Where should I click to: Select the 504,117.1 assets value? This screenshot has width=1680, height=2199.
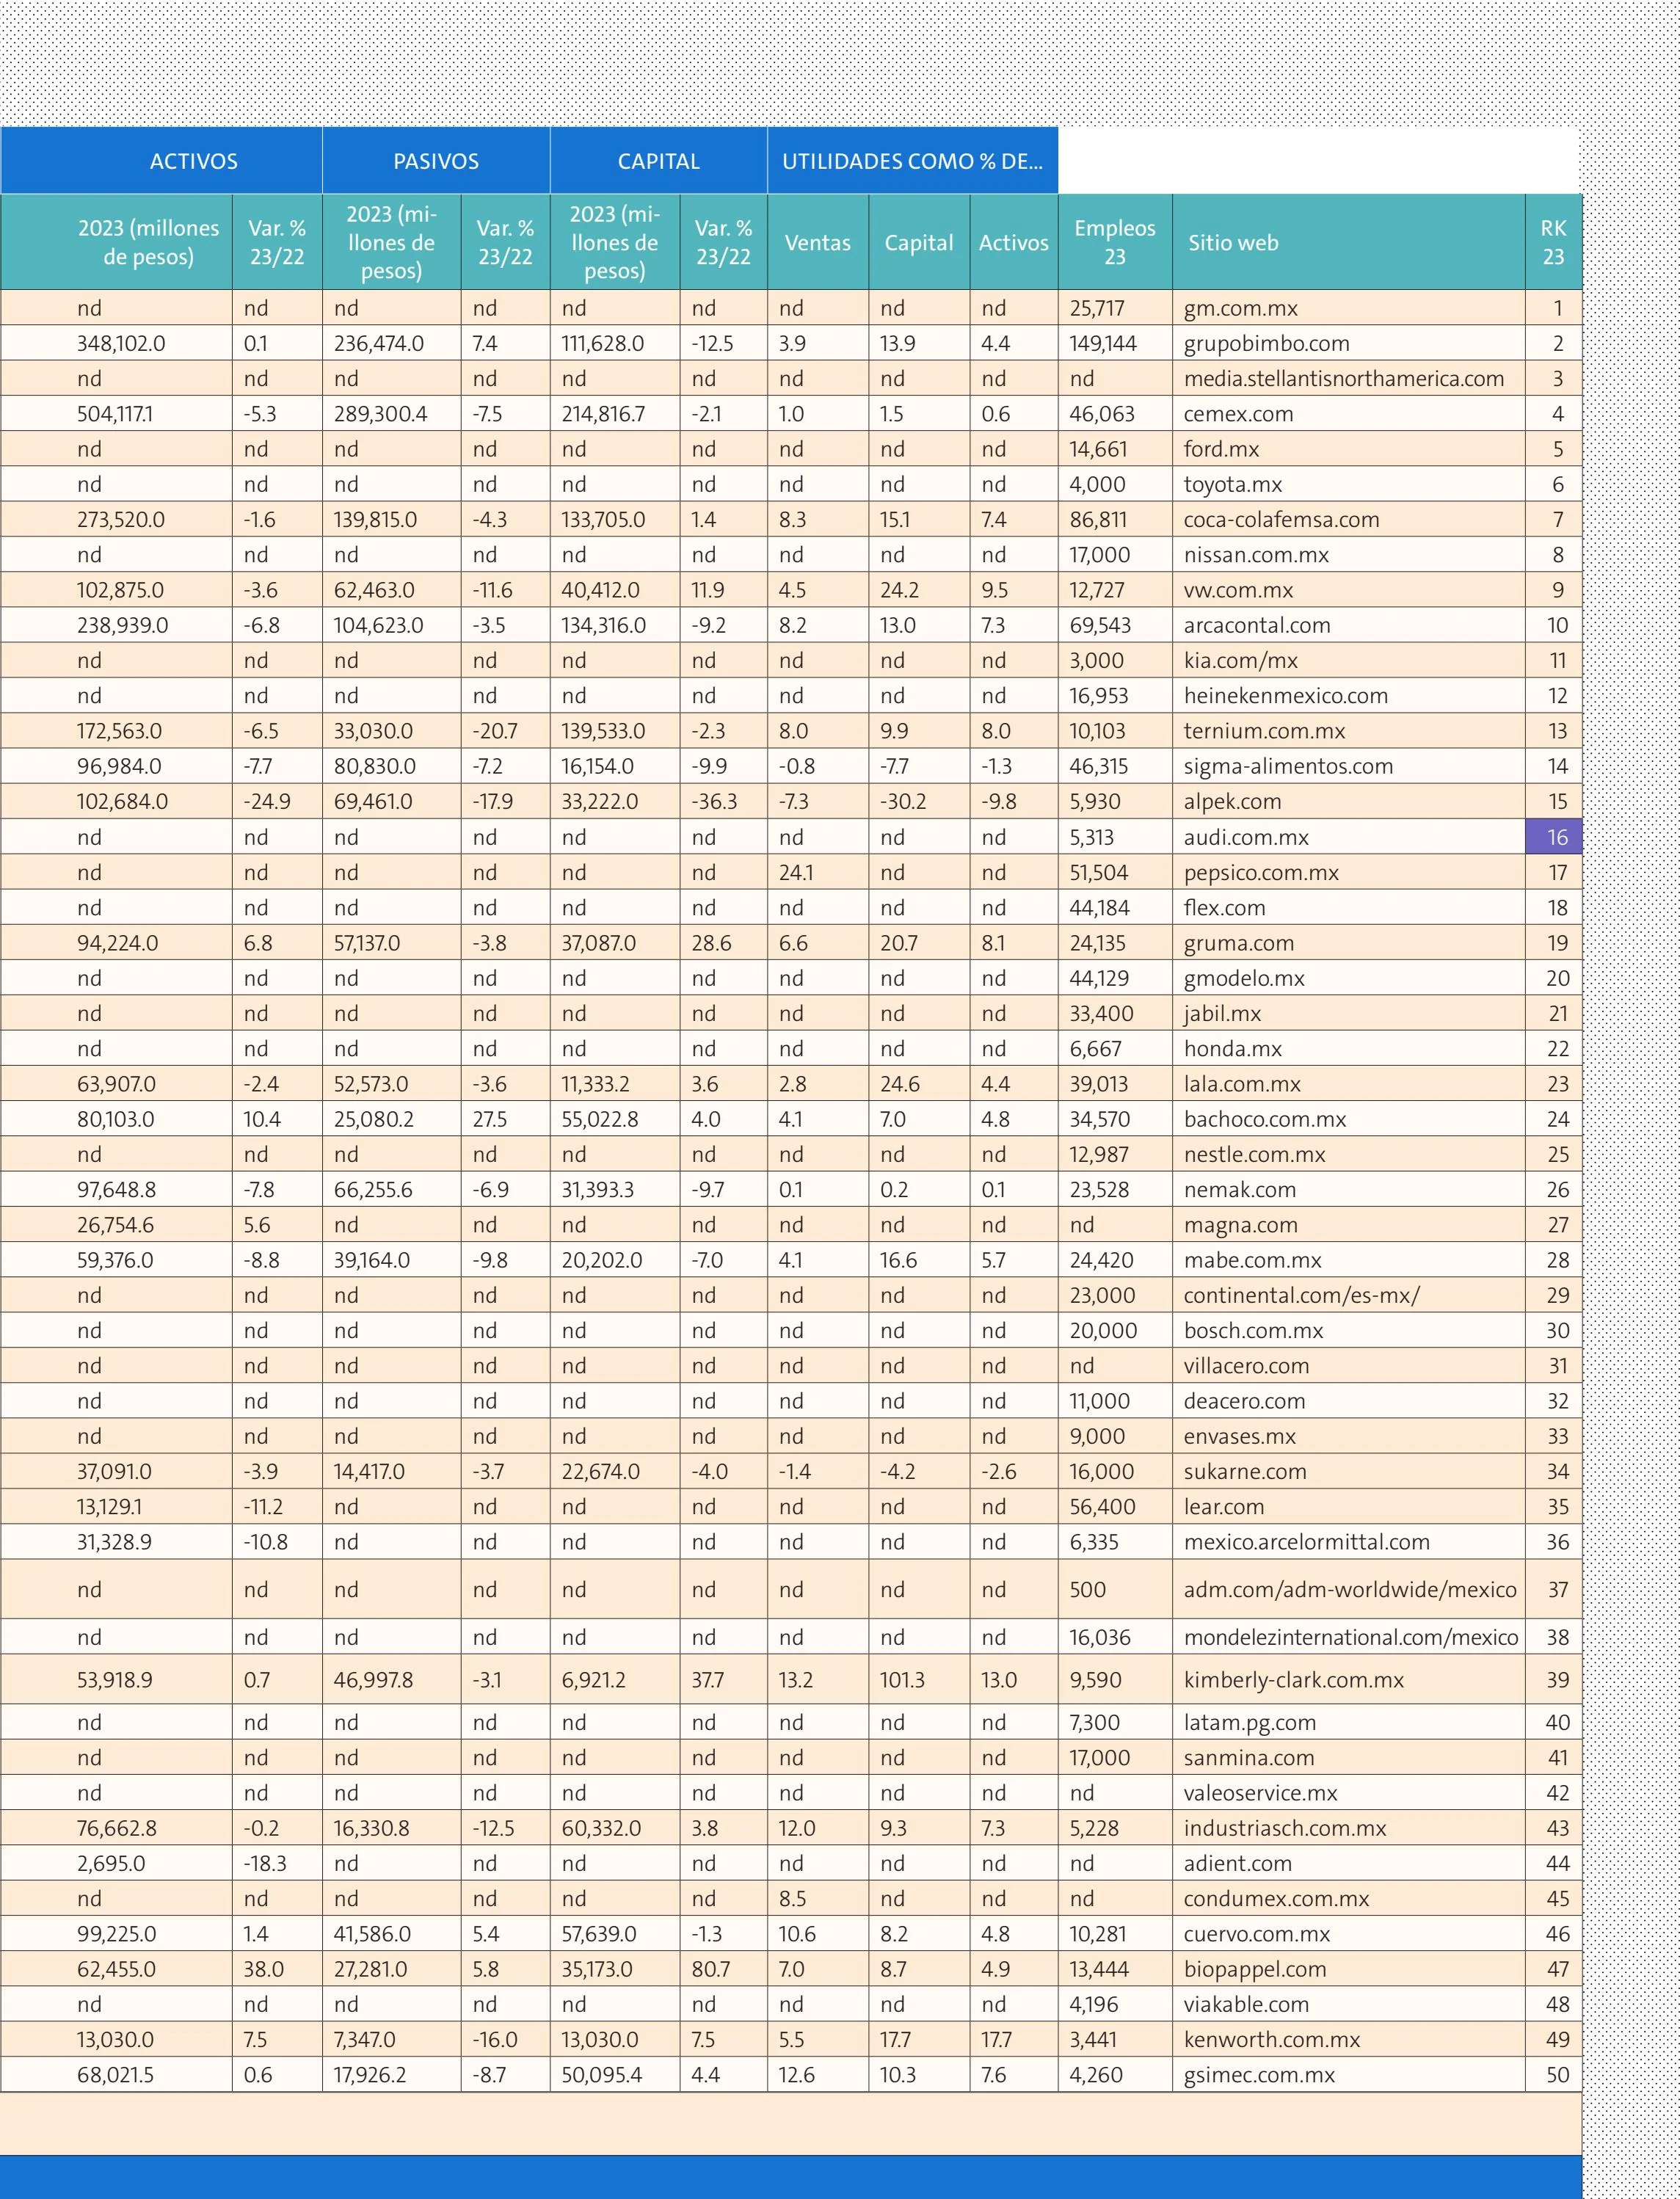115,414
